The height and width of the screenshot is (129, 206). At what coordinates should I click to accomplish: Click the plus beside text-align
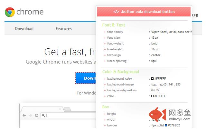(105, 55)
